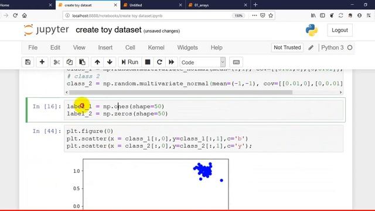Open the Cell menu
375x211 pixels.
[x=130, y=47]
